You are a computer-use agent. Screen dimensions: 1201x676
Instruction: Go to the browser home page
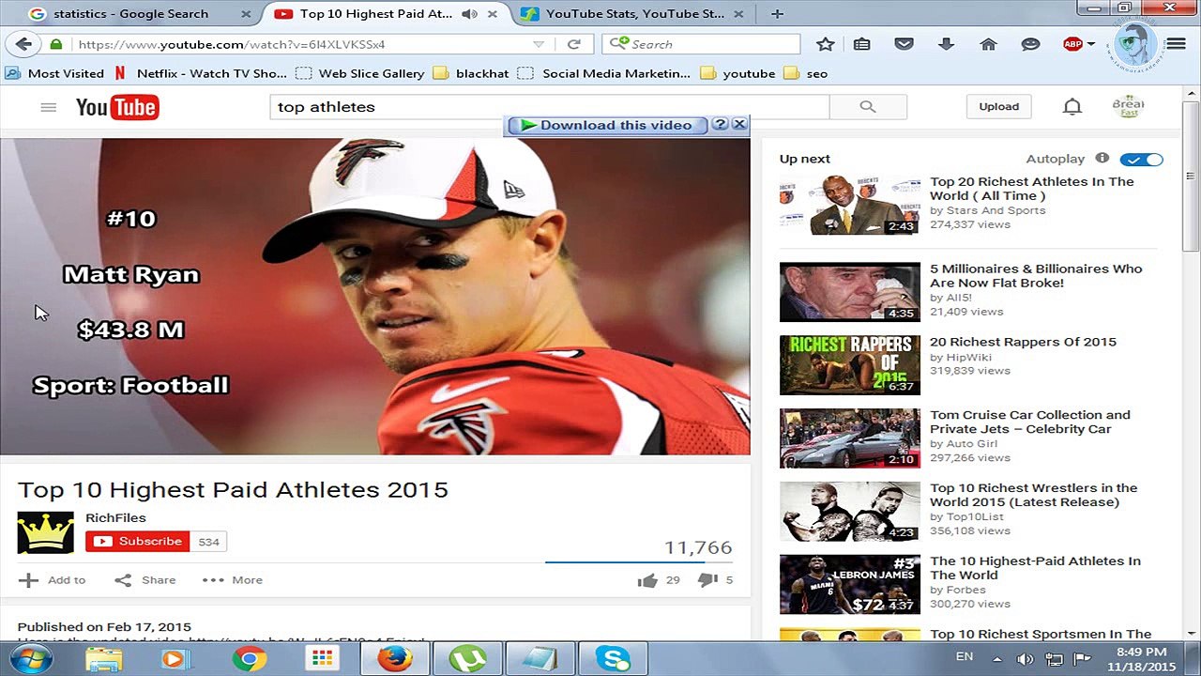coord(988,44)
